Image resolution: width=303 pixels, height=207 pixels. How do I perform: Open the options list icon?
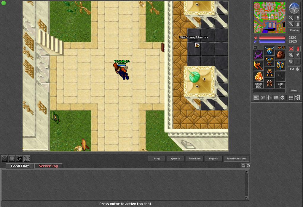[291, 98]
